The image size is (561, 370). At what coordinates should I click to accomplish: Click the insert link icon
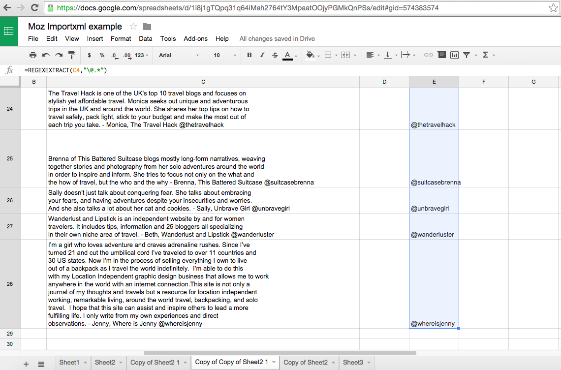(x=428, y=55)
